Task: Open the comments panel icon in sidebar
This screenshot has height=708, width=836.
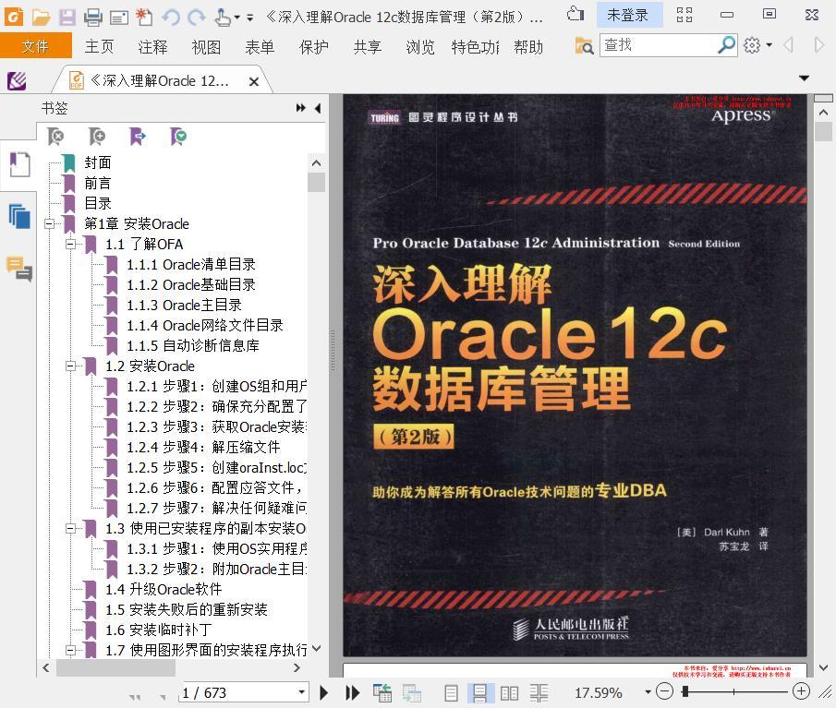Action: click(x=19, y=268)
